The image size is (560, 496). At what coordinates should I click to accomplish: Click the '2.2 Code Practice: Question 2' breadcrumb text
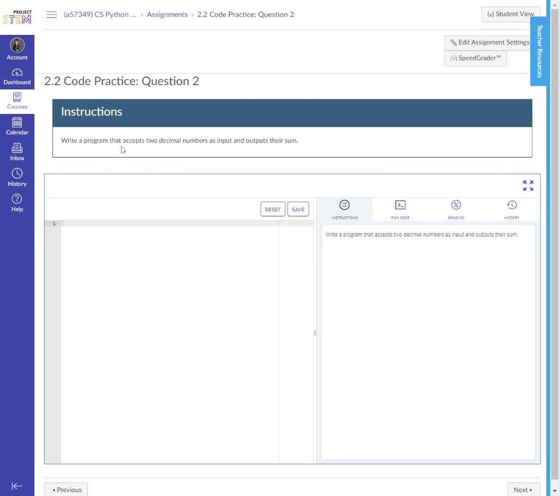(x=246, y=15)
